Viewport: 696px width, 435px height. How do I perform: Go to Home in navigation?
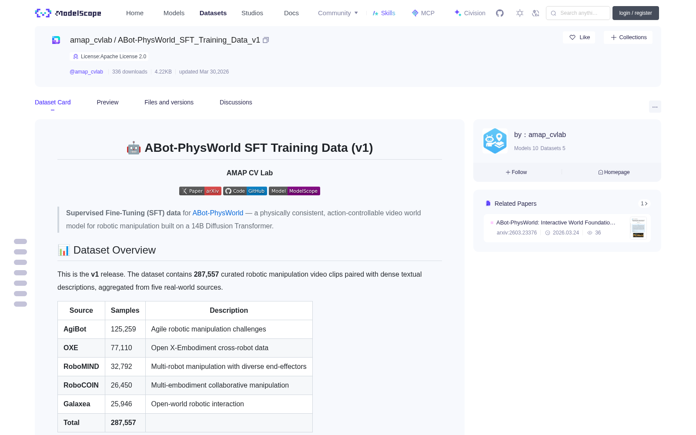tap(135, 13)
